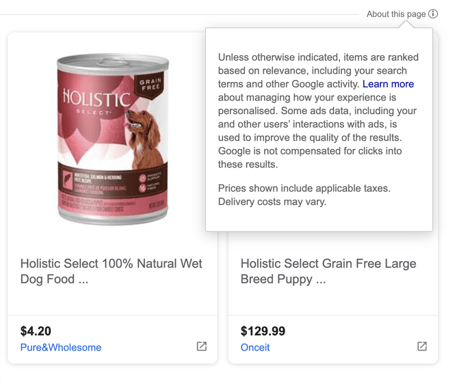Select Holistic Select Grain Free Large Breed Puppy title
Viewport: 457px width, 384px height.
pyautogui.click(x=328, y=271)
